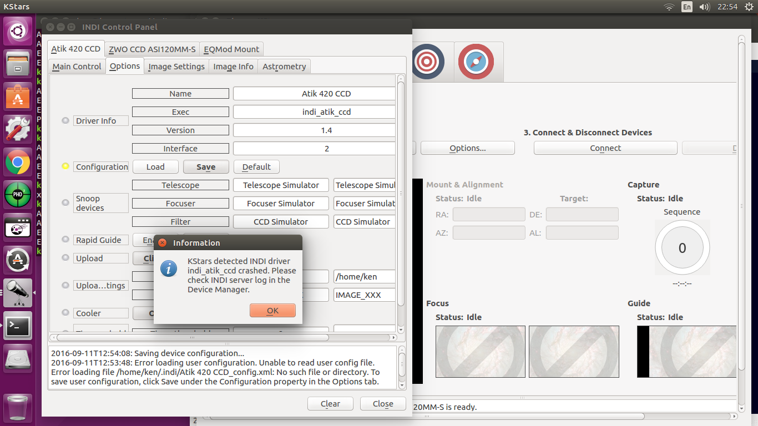Click the IMAGE_XXX prefix input field
758x426 pixels.
pyautogui.click(x=365, y=295)
